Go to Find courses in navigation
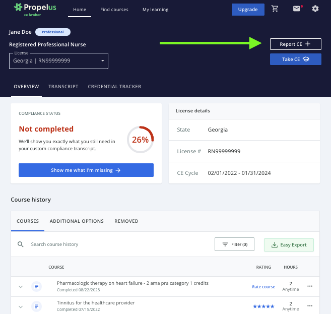The image size is (331, 314). [x=114, y=10]
